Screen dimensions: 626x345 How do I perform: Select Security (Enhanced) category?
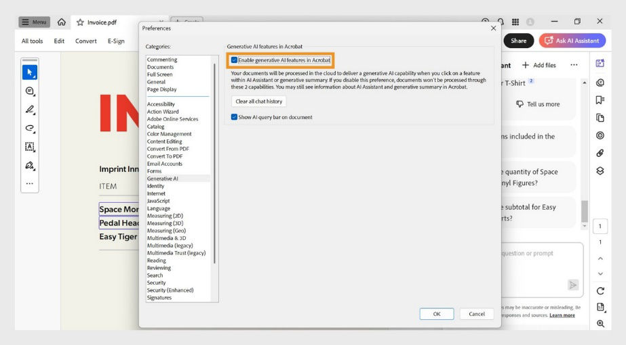(x=170, y=290)
